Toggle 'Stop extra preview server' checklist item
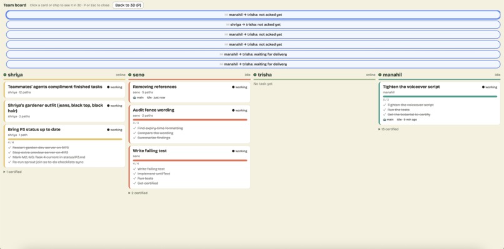This screenshot has width=504, height=249. point(38,152)
